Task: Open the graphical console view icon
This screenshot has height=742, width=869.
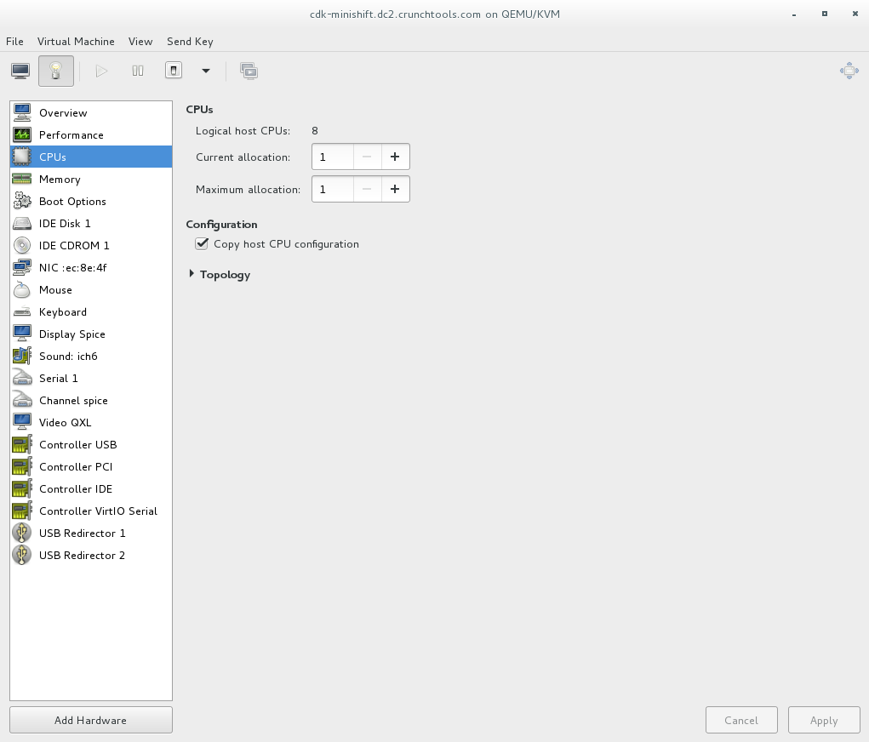Action: 20,71
